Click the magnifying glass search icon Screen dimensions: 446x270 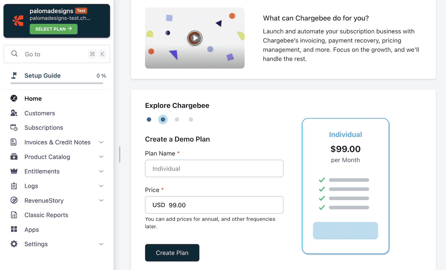(14, 54)
